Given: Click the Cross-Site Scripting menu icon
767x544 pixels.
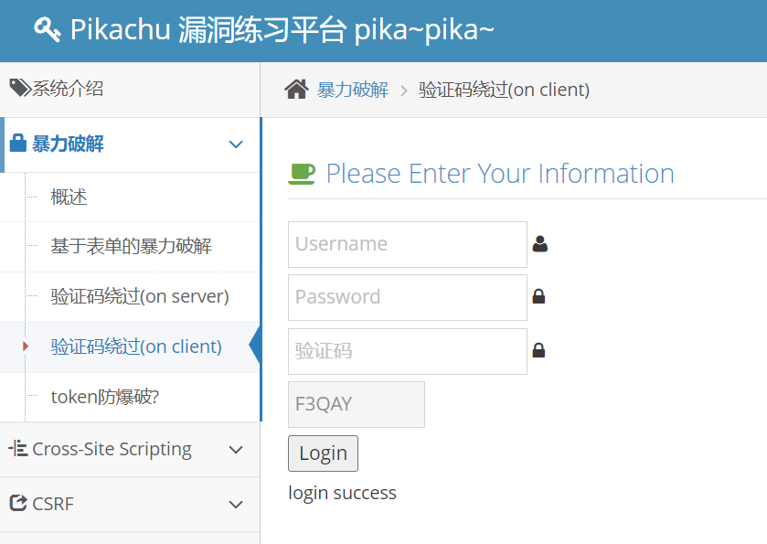Looking at the screenshot, I should click(x=17, y=448).
